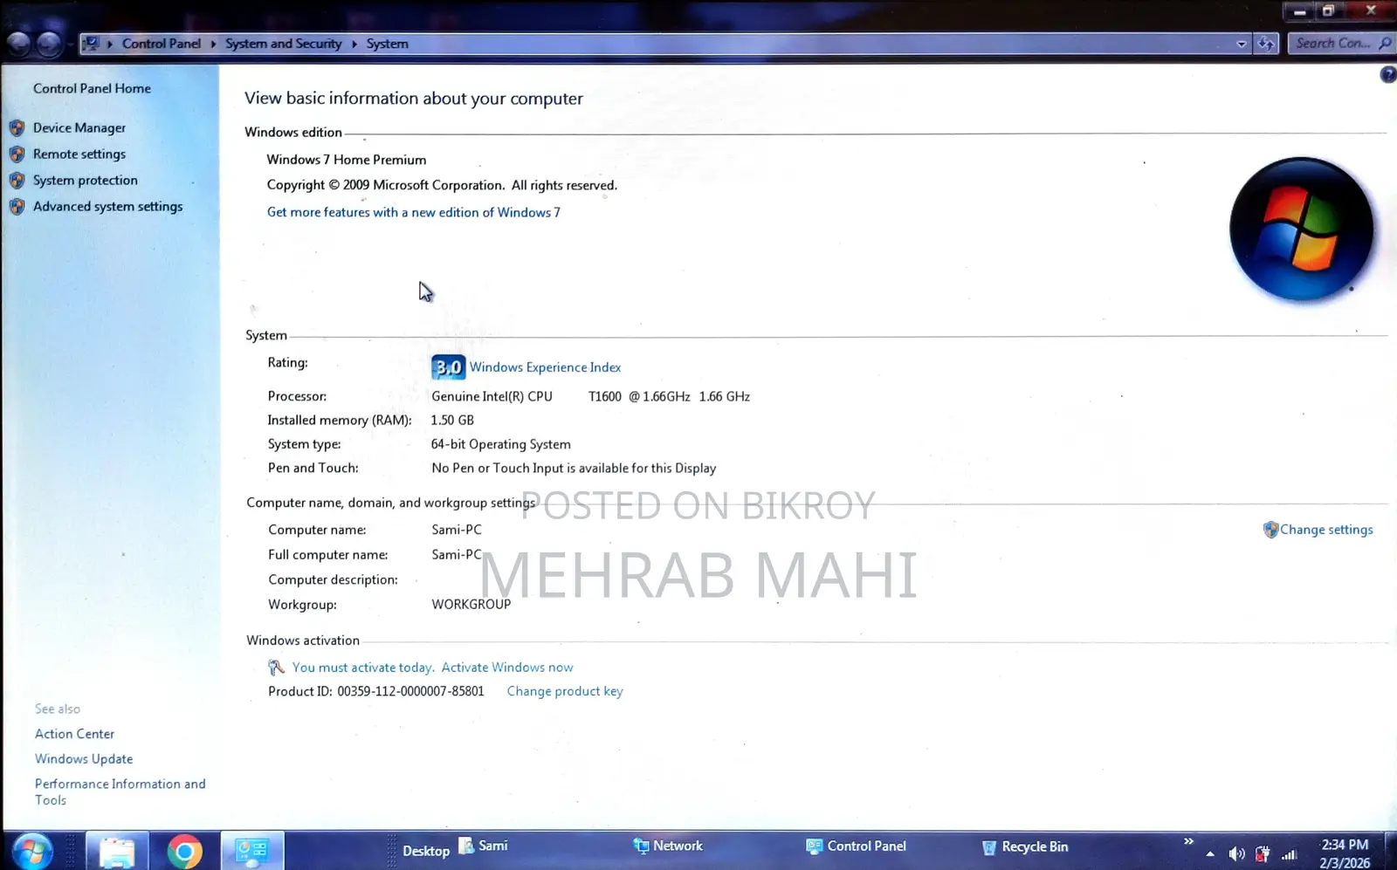Click the Back navigation arrow button

18,44
